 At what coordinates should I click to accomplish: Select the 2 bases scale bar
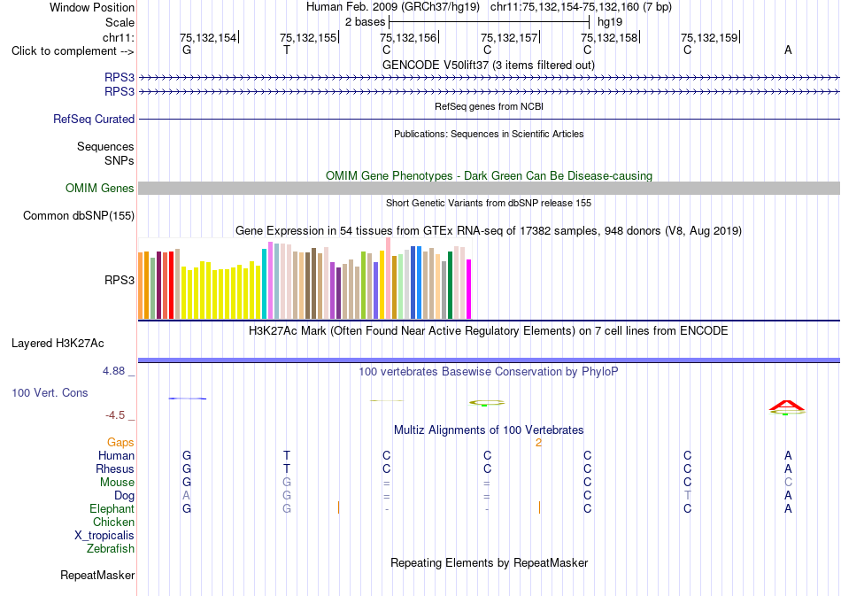pos(489,22)
